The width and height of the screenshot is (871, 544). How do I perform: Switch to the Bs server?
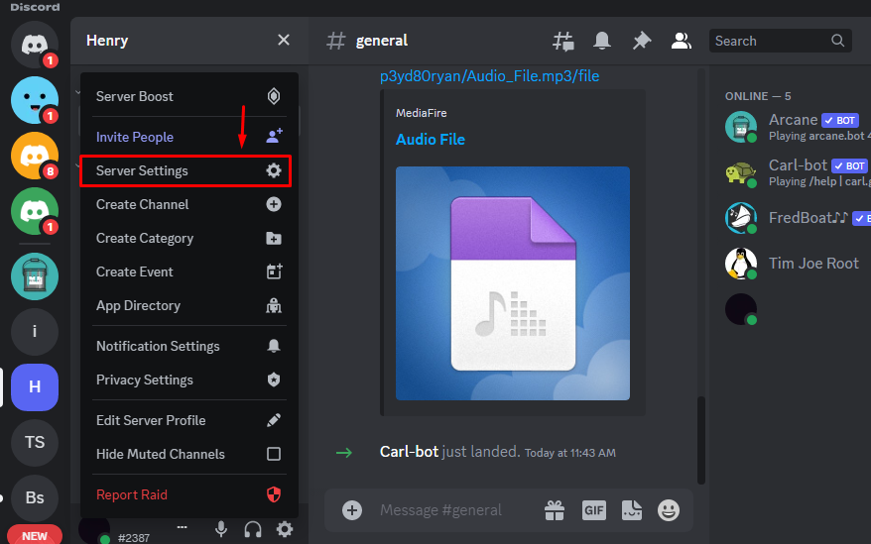coord(35,498)
